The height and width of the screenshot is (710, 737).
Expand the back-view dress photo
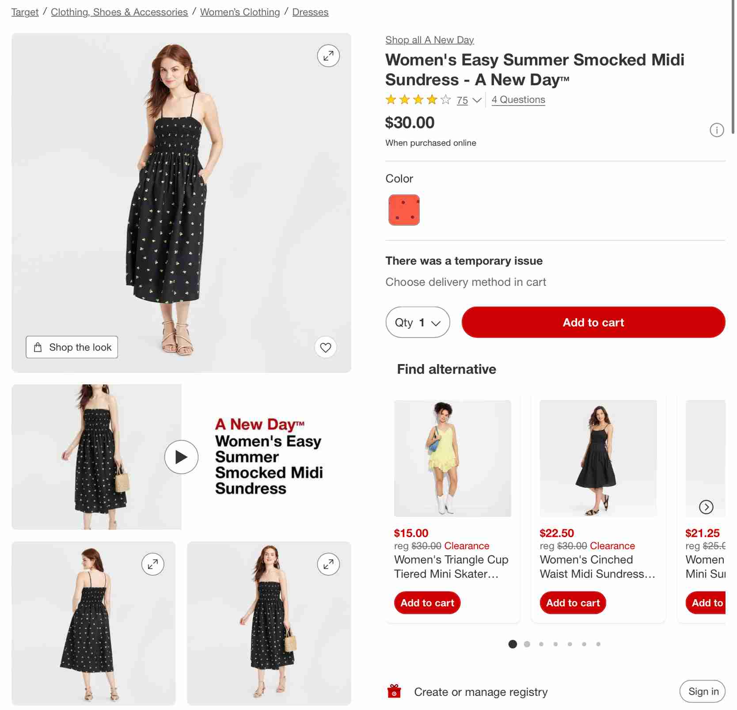pos(153,564)
